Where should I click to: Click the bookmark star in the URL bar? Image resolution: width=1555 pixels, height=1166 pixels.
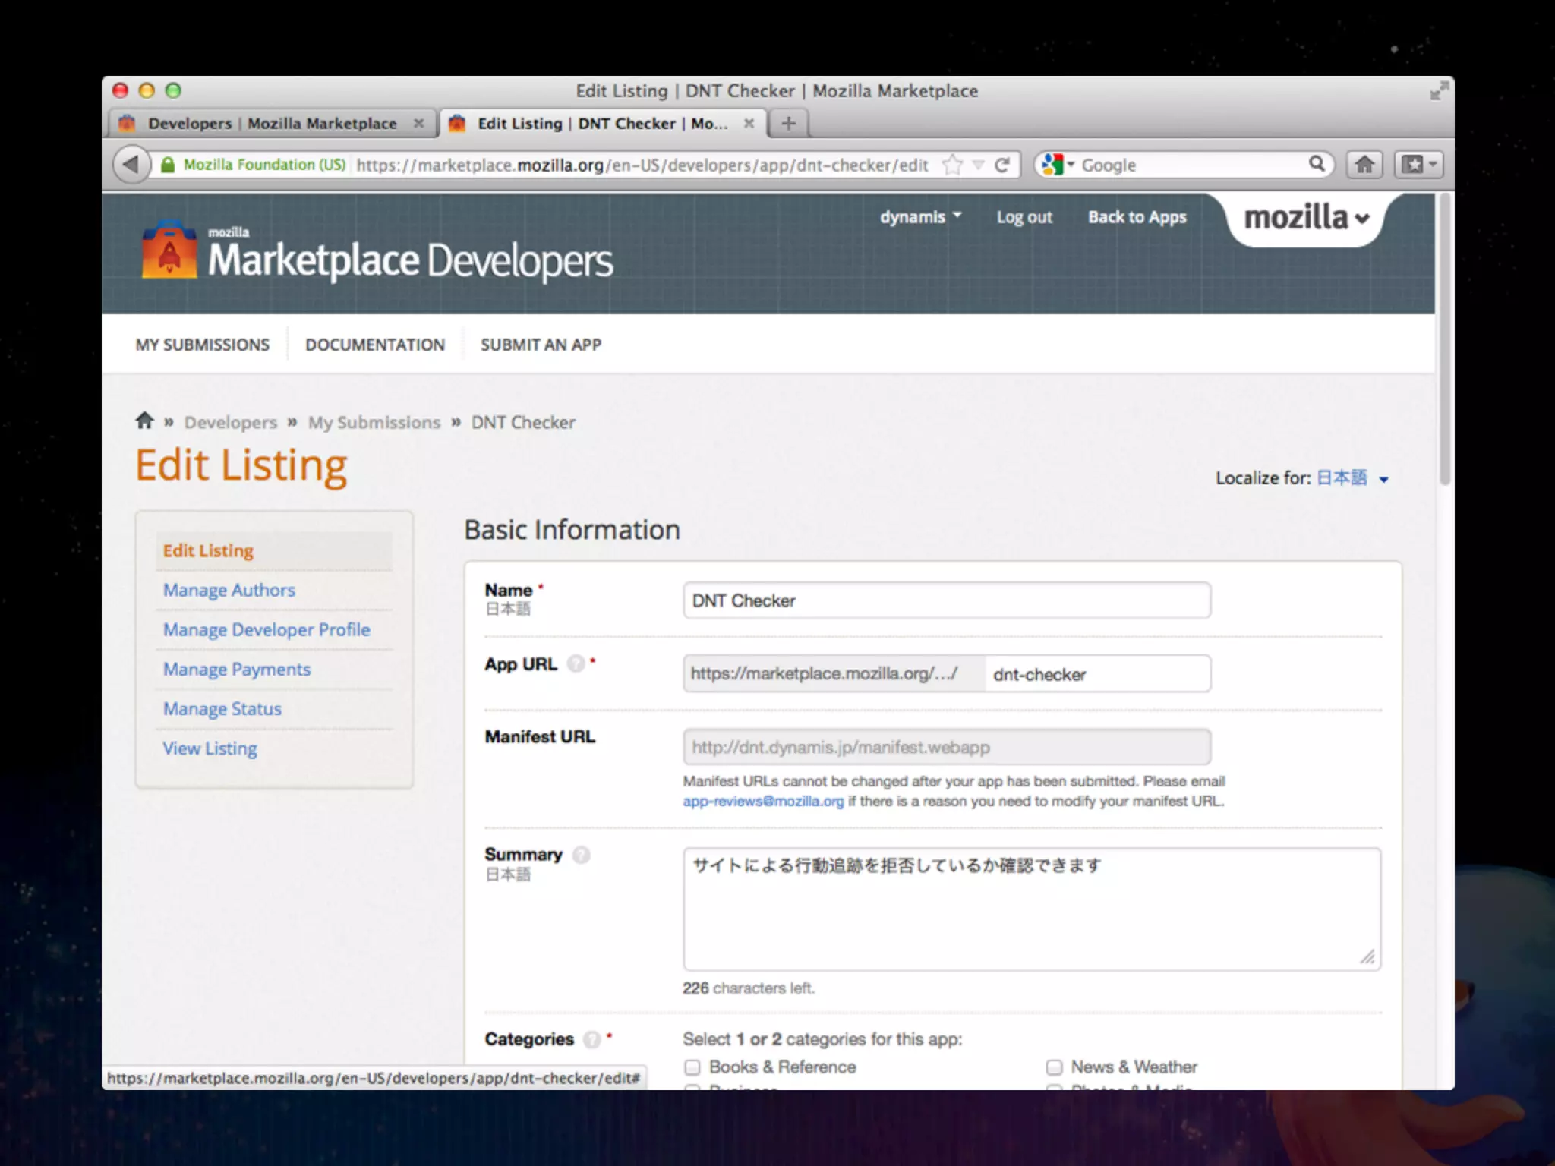[x=952, y=165]
